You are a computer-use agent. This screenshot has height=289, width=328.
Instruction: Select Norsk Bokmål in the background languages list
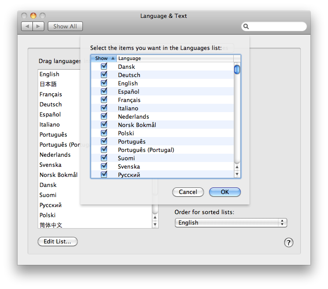pos(59,175)
